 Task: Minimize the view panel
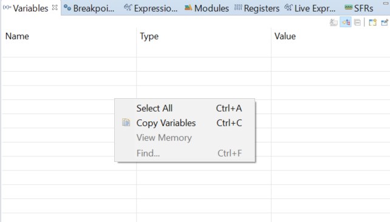pyautogui.click(x=386, y=4)
